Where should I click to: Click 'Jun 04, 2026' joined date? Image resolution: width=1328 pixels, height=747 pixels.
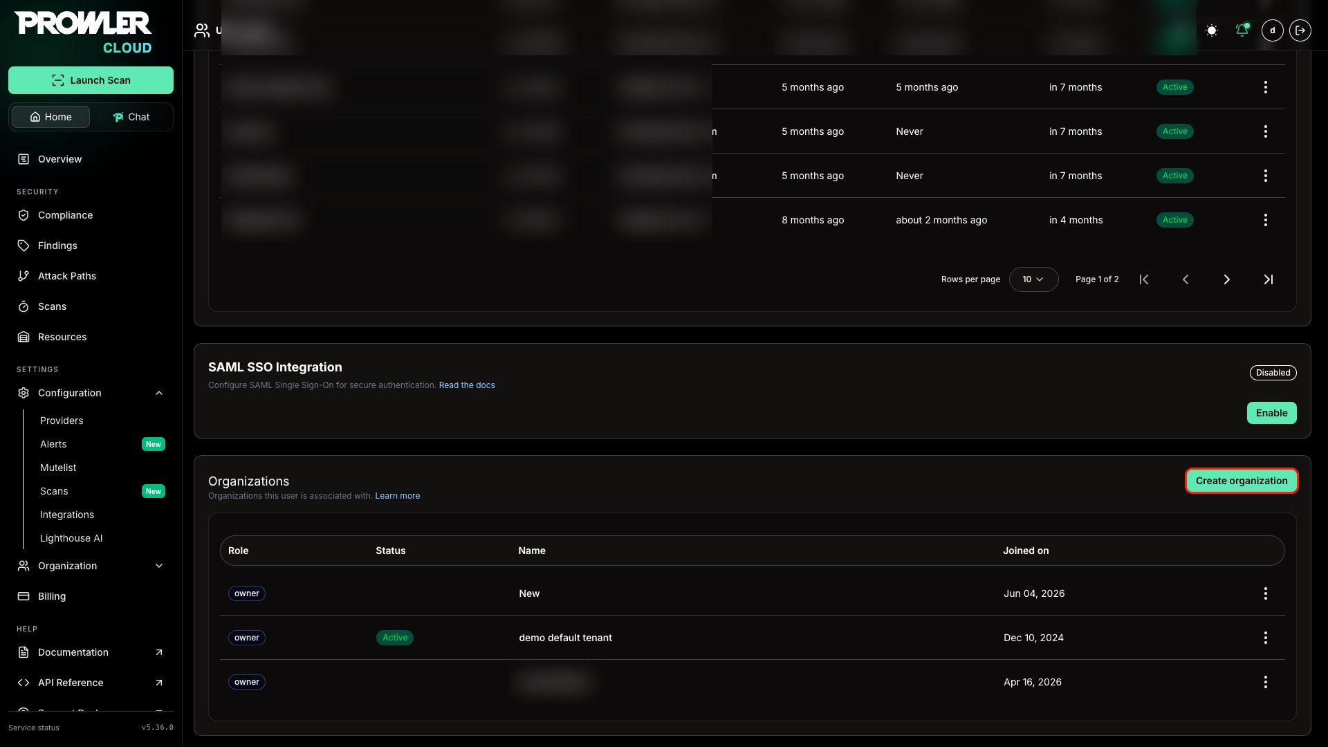(x=1034, y=593)
